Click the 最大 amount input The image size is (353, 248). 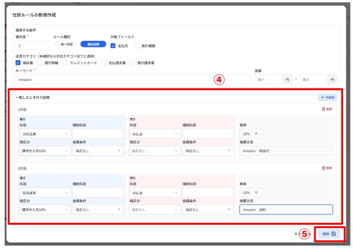(x=313, y=80)
